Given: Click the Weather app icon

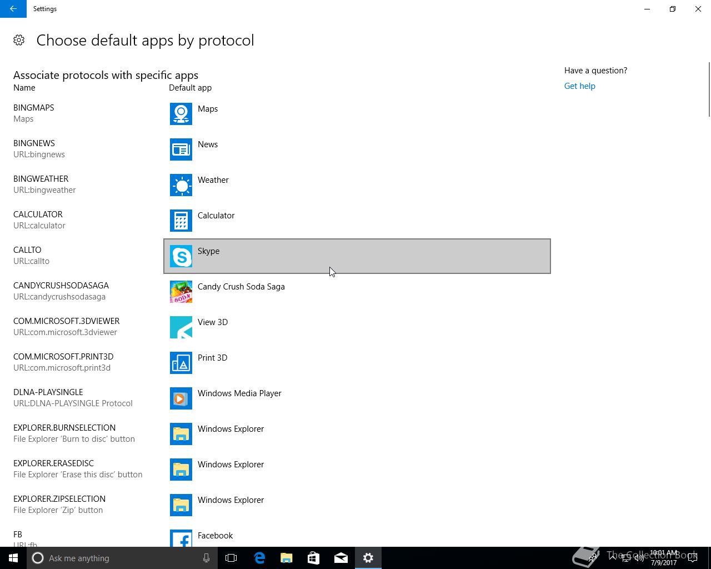Looking at the screenshot, I should [x=181, y=185].
